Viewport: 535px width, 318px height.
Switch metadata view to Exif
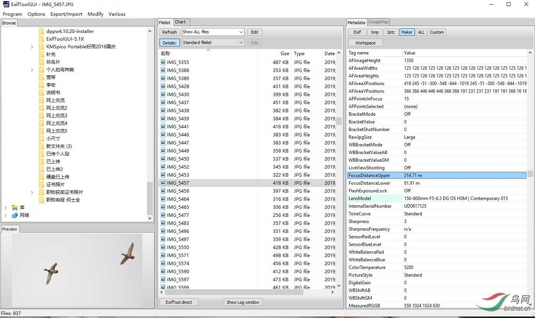point(357,32)
